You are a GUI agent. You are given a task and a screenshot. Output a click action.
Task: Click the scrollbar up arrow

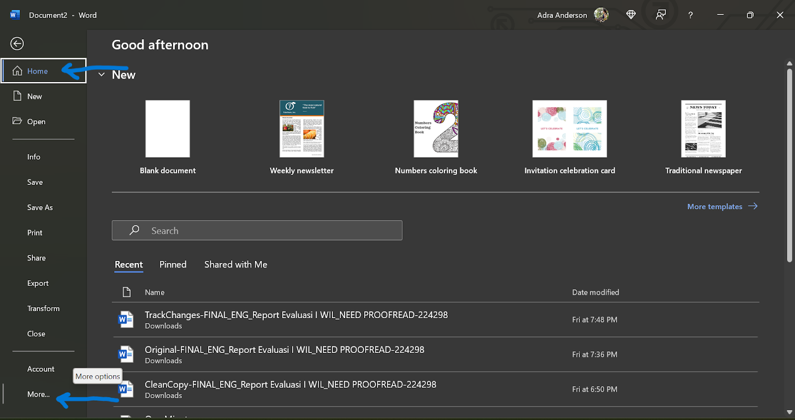click(790, 64)
